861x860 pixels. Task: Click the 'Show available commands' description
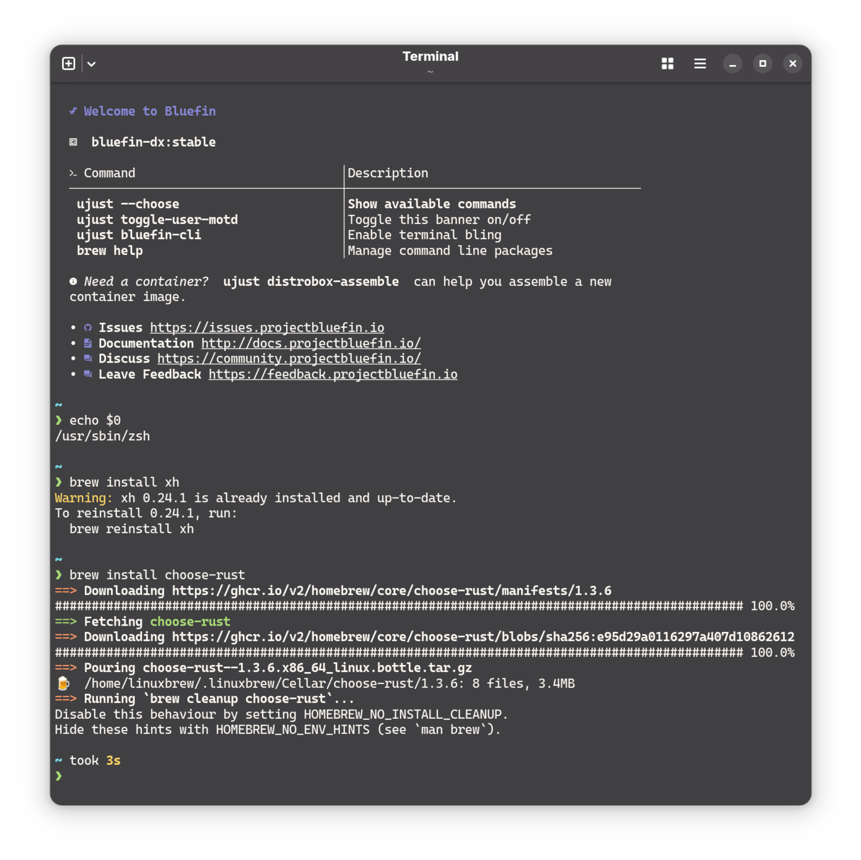(x=432, y=204)
